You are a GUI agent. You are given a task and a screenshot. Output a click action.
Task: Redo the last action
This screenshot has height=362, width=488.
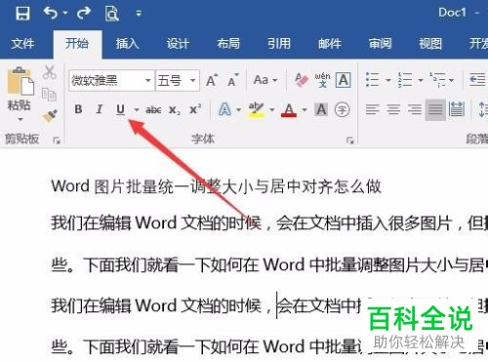click(84, 14)
